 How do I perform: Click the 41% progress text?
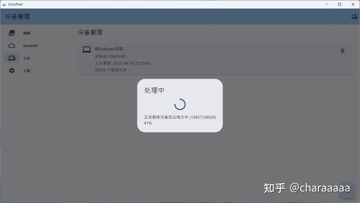(147, 123)
